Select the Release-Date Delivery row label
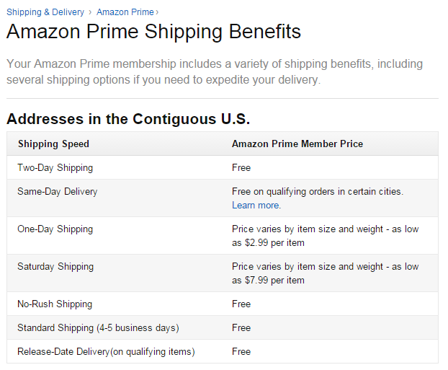Screen dimensions: 448x370 click(106, 352)
